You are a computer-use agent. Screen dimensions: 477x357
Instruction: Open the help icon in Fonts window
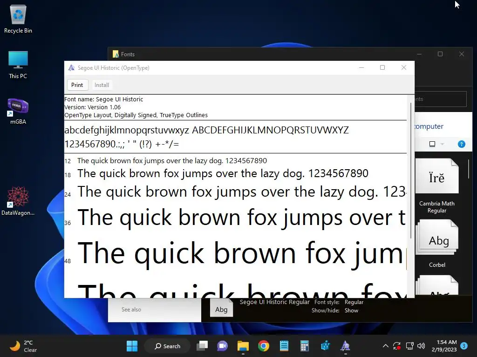461,144
